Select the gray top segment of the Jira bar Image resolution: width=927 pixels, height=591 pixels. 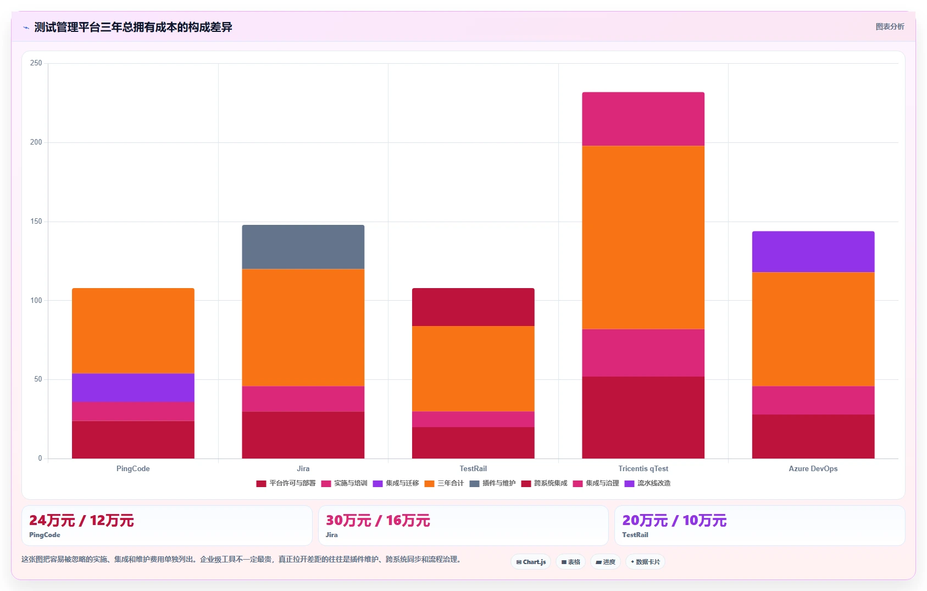tap(303, 247)
